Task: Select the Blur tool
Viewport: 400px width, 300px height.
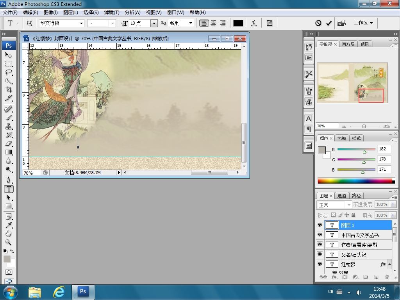Action: [x=9, y=161]
